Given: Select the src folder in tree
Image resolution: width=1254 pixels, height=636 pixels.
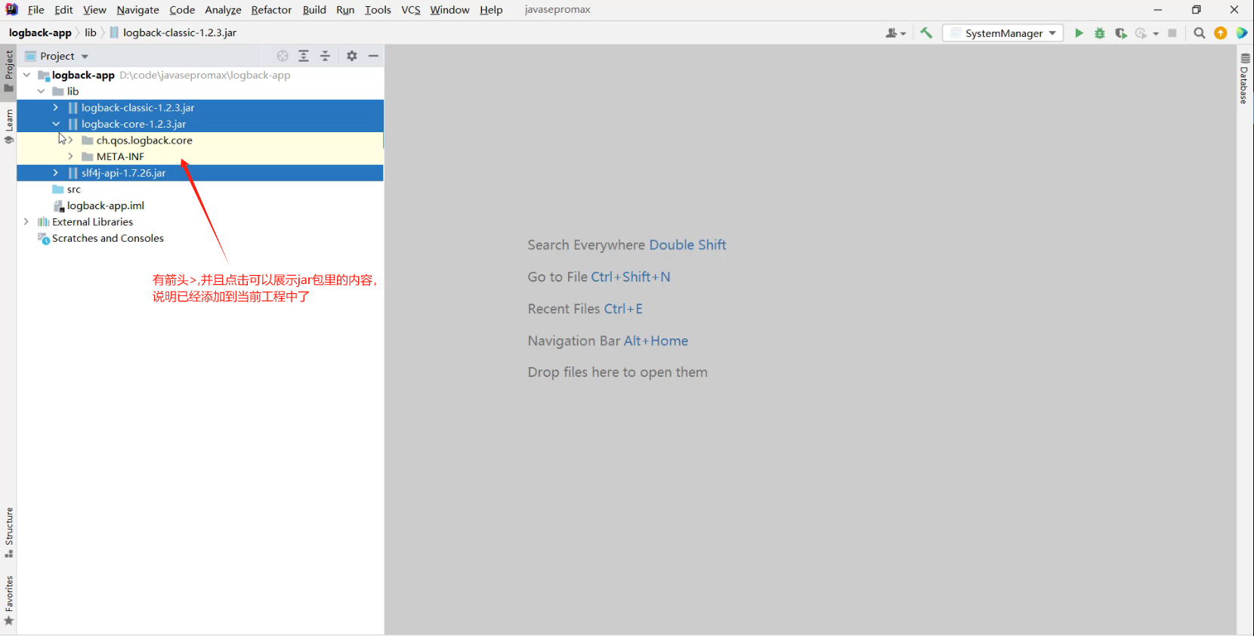Looking at the screenshot, I should [x=73, y=190].
